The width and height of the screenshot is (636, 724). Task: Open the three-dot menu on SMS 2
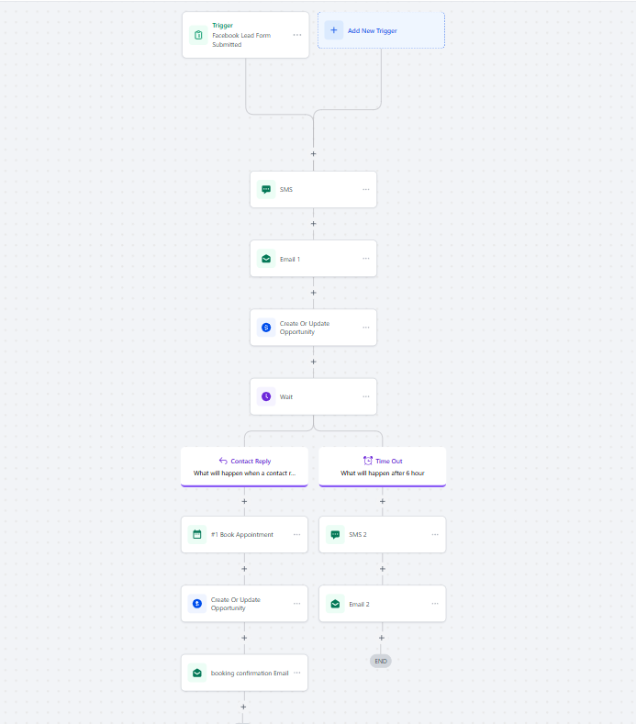pos(435,534)
